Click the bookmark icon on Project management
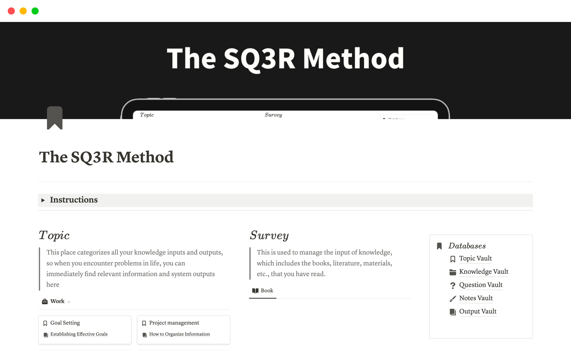 pyautogui.click(x=144, y=323)
